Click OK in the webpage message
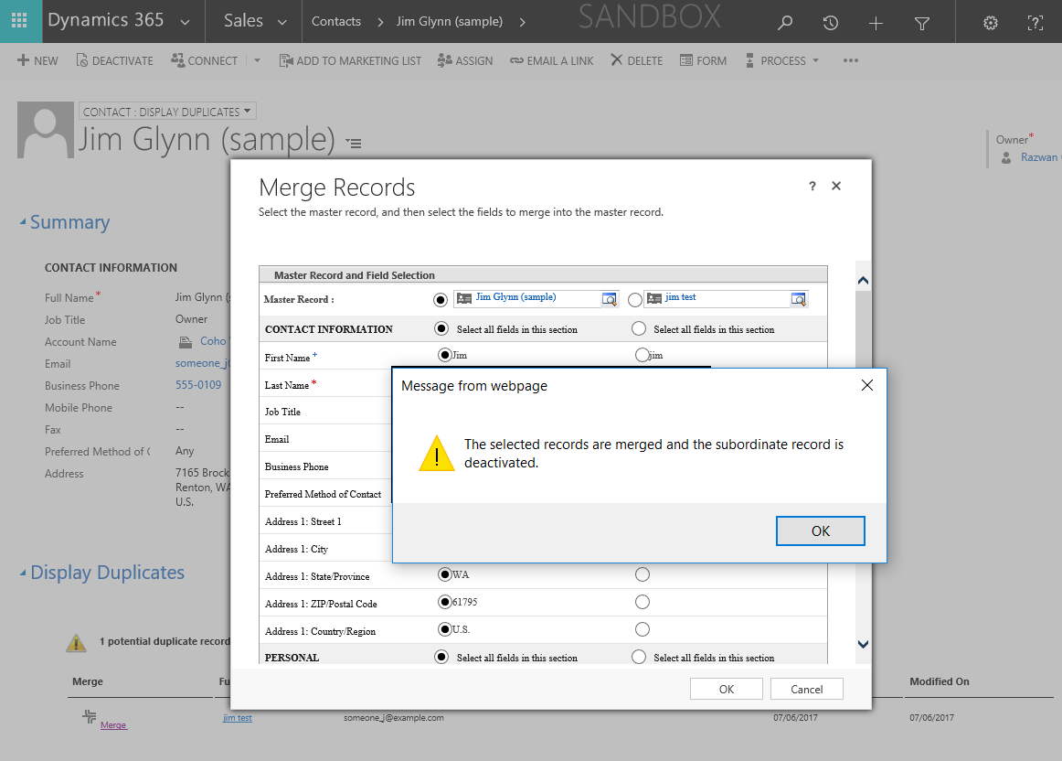Image resolution: width=1062 pixels, height=761 pixels. [820, 531]
